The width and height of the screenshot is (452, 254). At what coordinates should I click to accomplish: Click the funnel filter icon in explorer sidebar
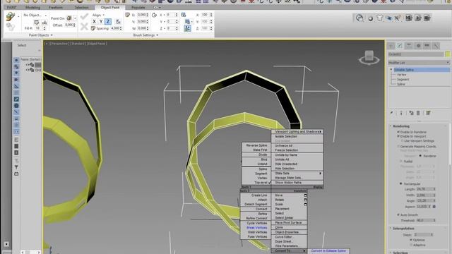[16, 167]
